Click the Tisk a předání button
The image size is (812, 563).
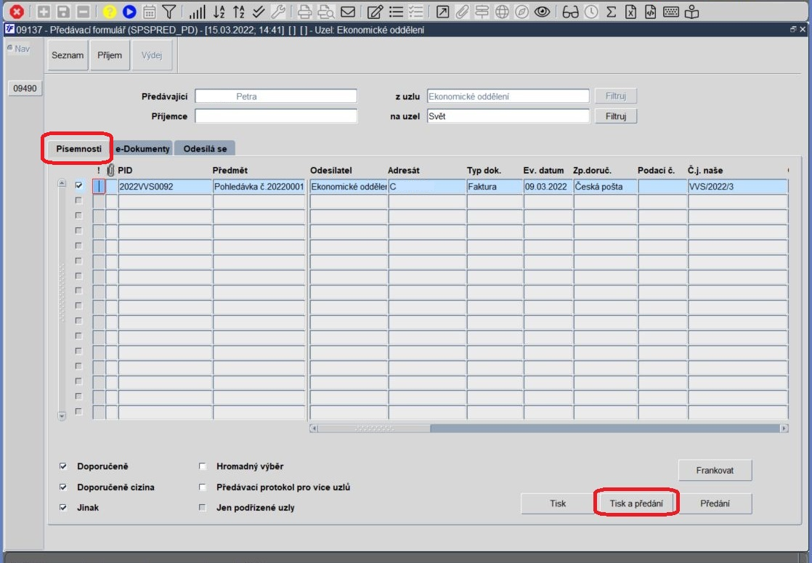(x=636, y=503)
